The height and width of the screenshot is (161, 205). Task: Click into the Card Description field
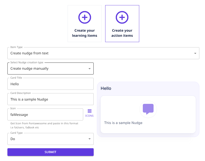[50, 99]
